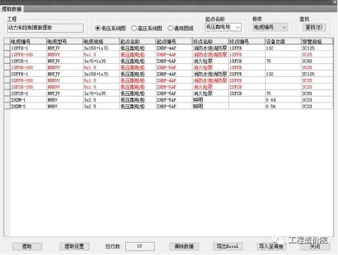This screenshot has height=255, width=338.
Task: Close the dialog with the X button
Action: (335, 2)
